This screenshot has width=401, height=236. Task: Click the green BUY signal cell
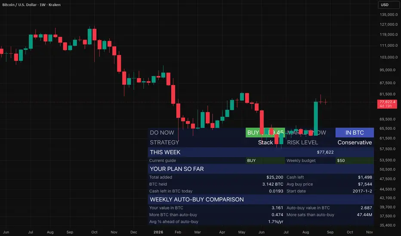pos(265,133)
